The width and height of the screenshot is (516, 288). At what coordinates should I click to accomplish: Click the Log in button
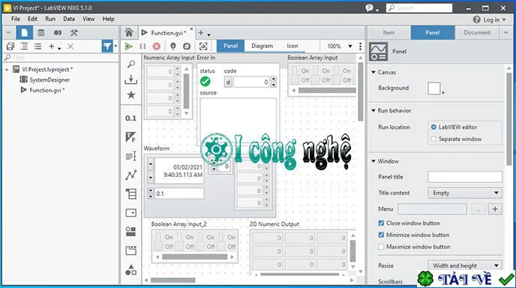[490, 19]
